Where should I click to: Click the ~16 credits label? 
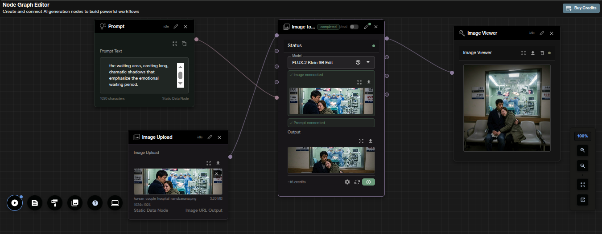(x=297, y=182)
